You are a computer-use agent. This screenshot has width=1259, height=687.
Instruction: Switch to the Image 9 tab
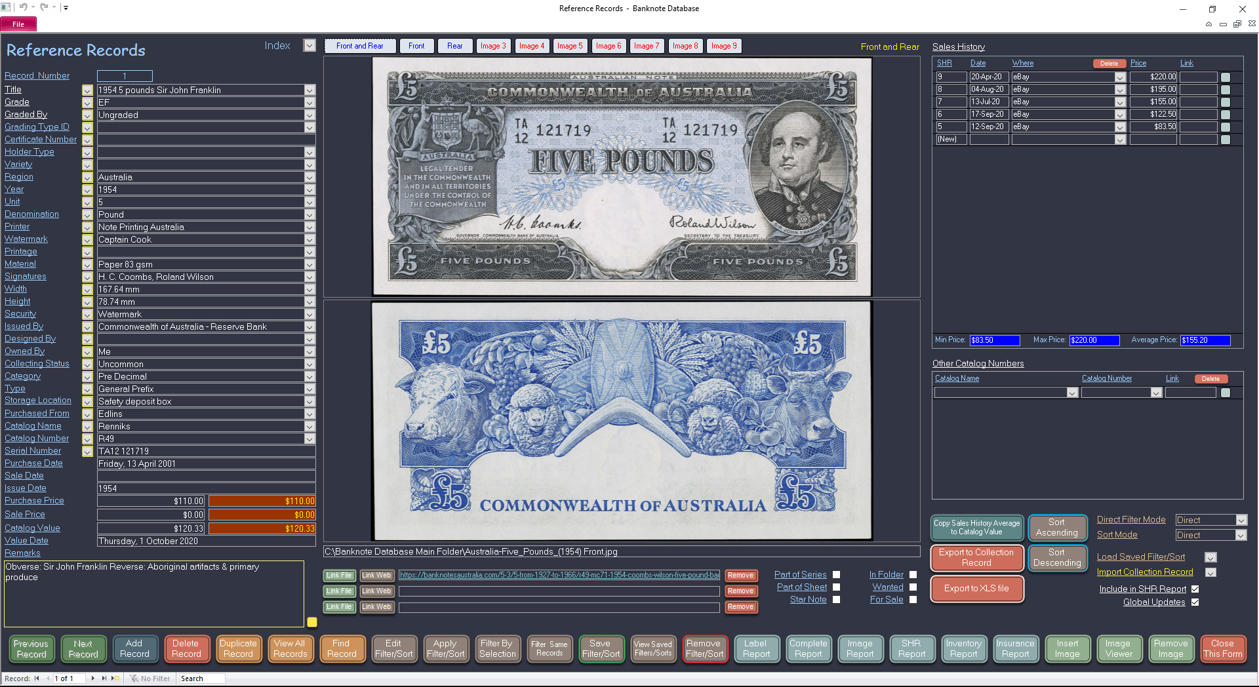724,46
